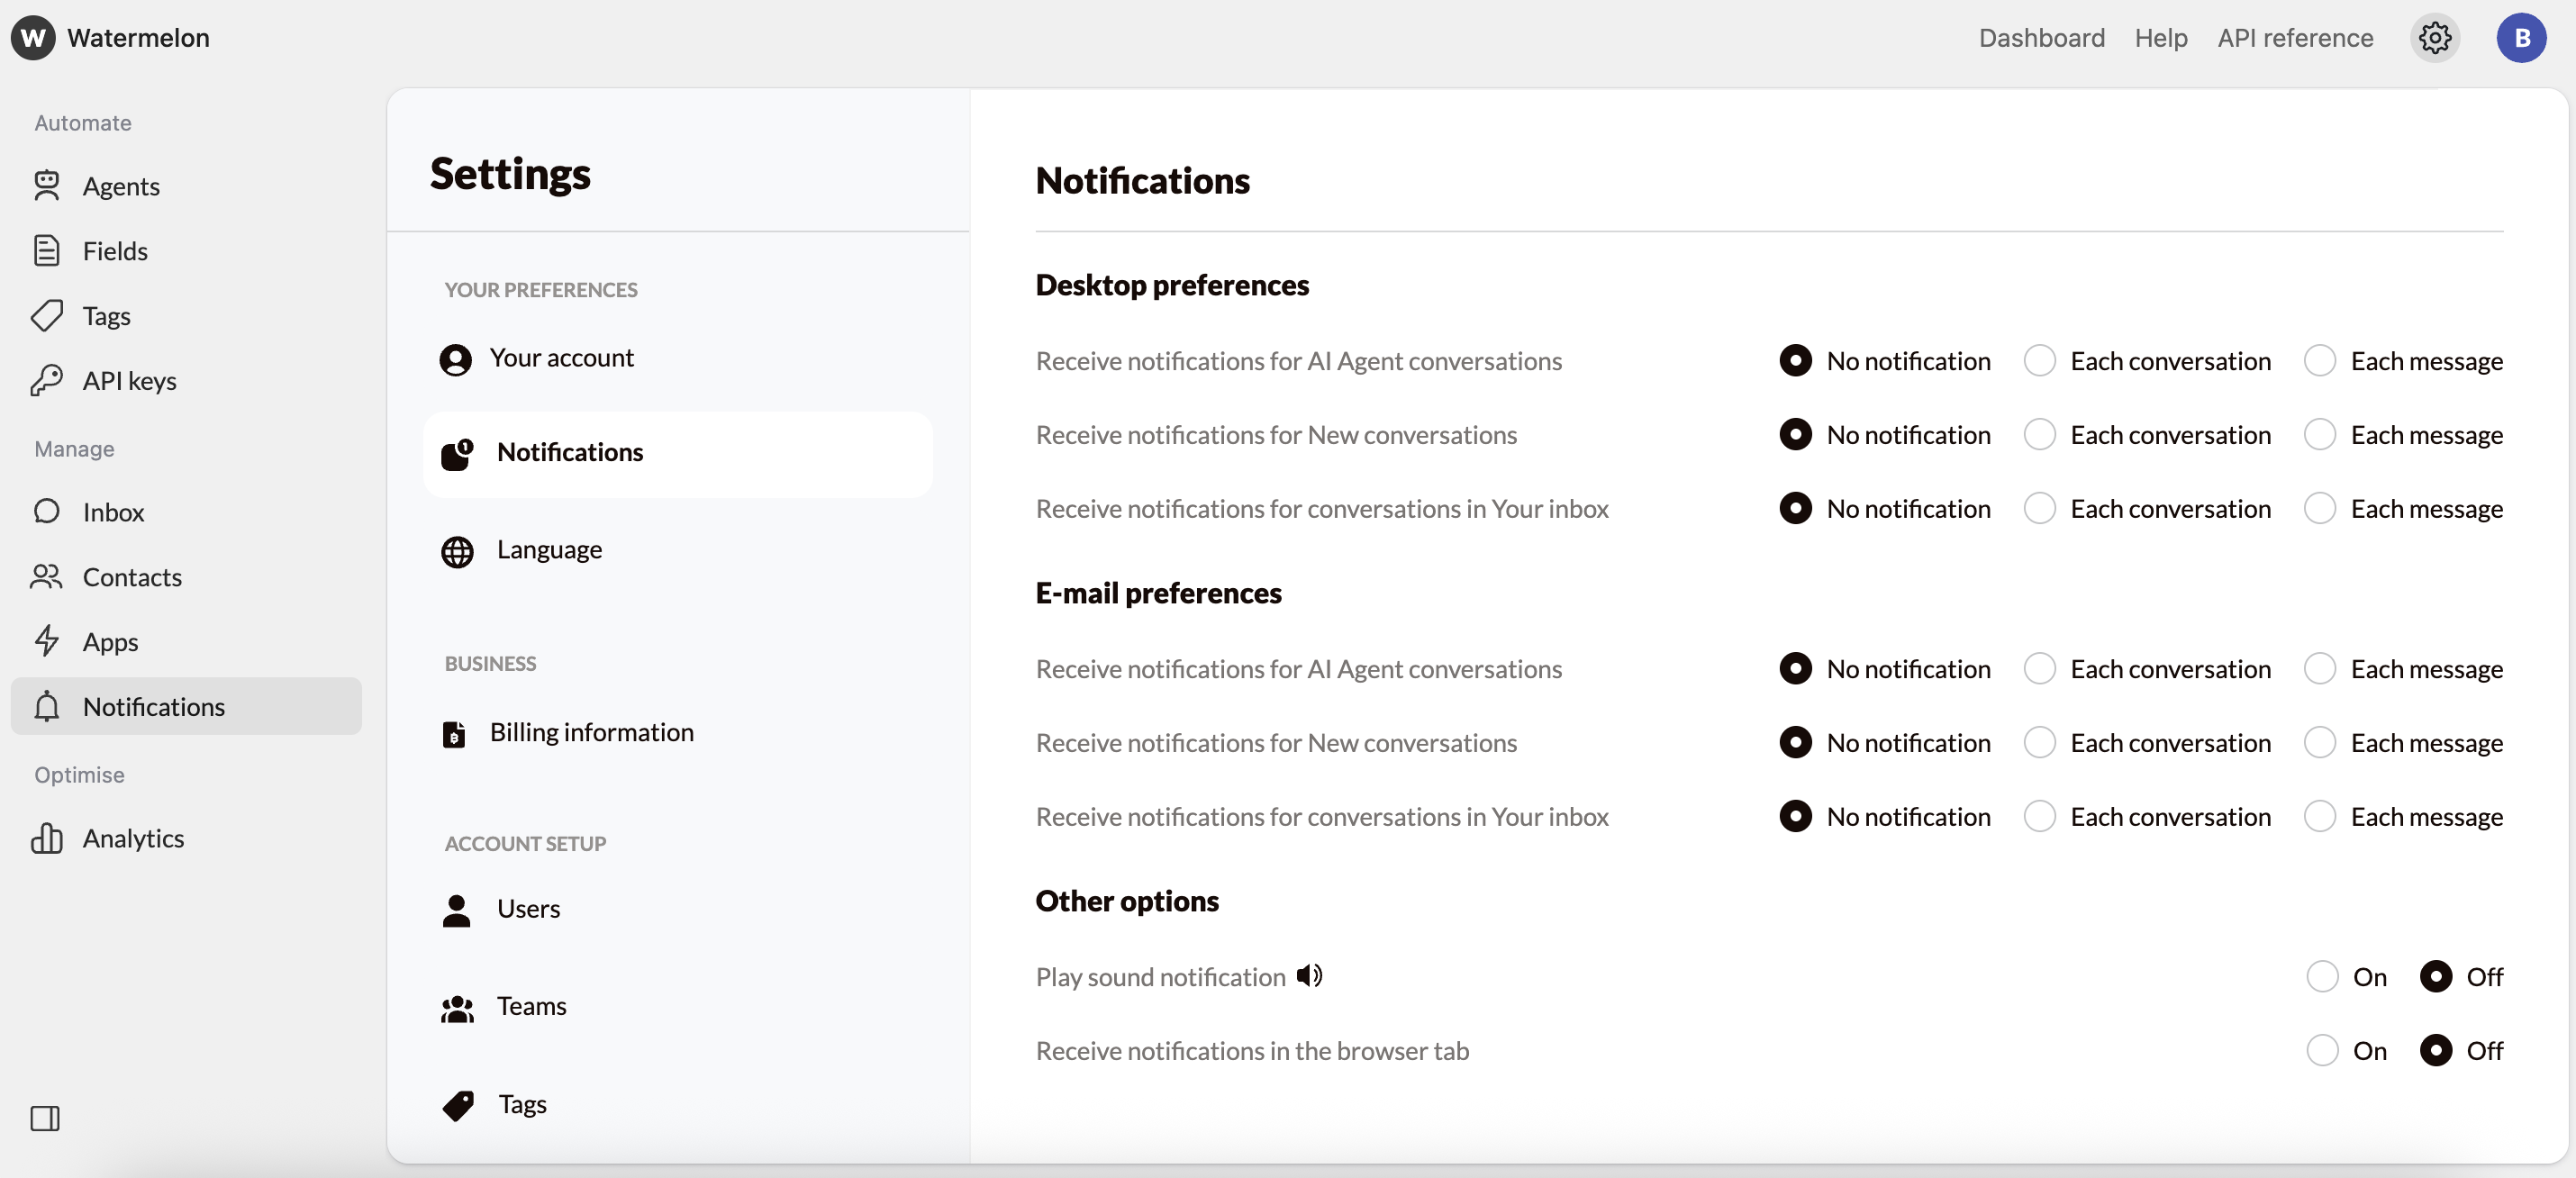Open Analytics from the chart icon
Screen dimensions: 2576x1178
tap(48, 839)
